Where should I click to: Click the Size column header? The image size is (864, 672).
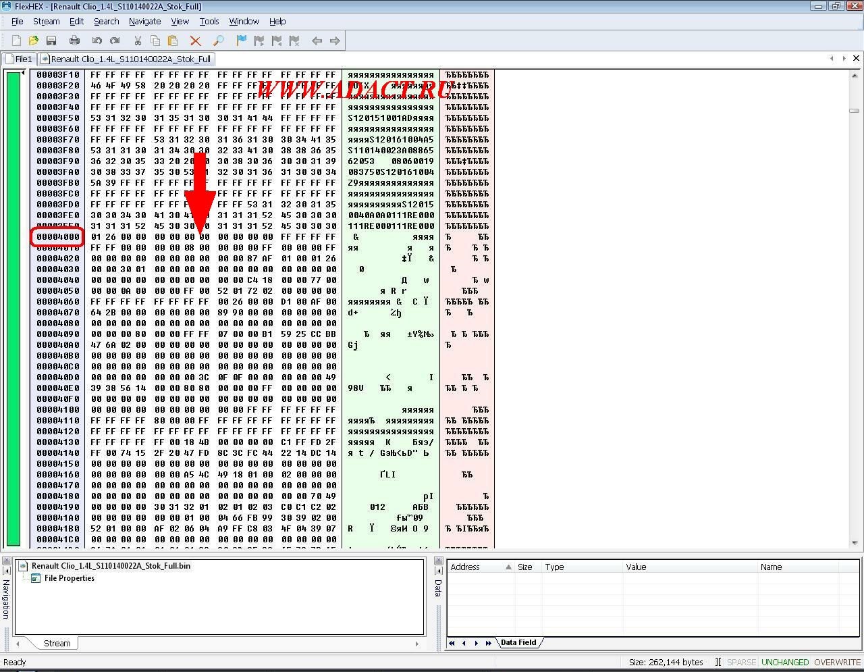pos(528,567)
